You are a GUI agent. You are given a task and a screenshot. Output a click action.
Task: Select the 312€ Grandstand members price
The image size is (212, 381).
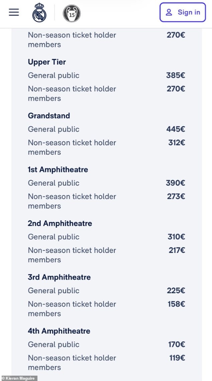[177, 143]
